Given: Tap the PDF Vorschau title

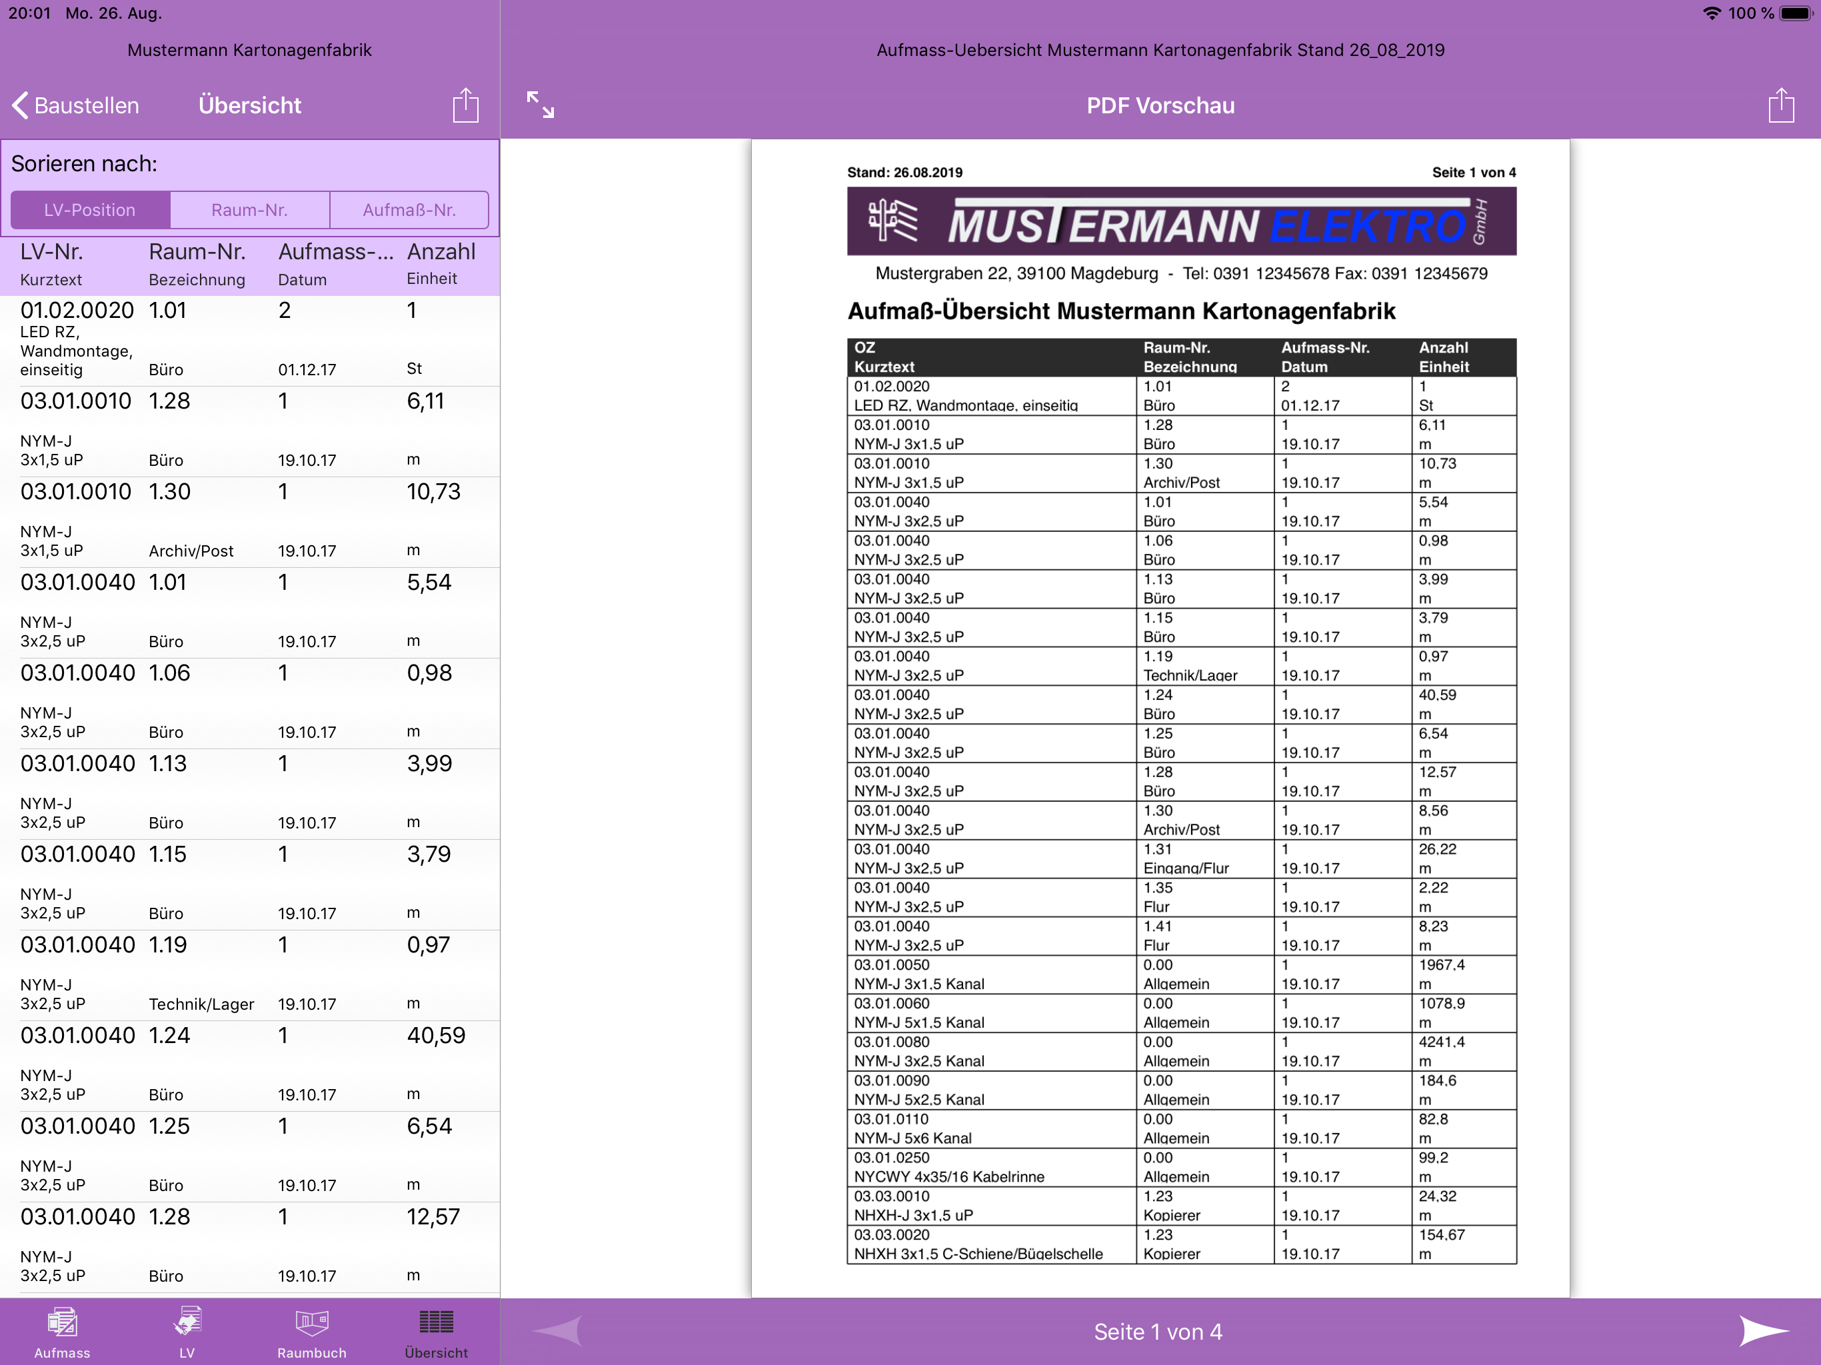Looking at the screenshot, I should (x=1160, y=105).
